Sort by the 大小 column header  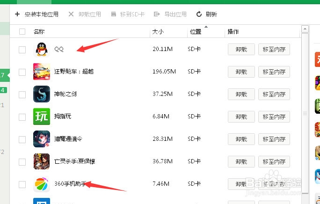[158, 32]
